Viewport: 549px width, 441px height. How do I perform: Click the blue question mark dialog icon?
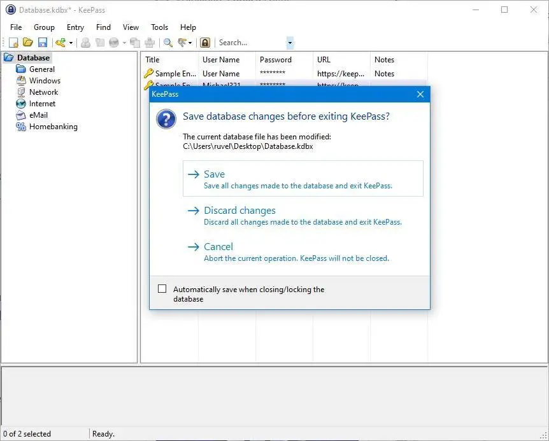[x=166, y=119]
